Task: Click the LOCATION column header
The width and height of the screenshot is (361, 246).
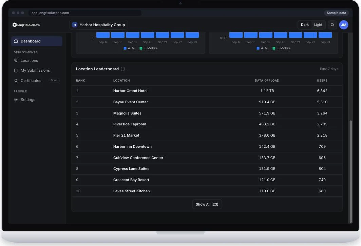Action: pos(121,81)
